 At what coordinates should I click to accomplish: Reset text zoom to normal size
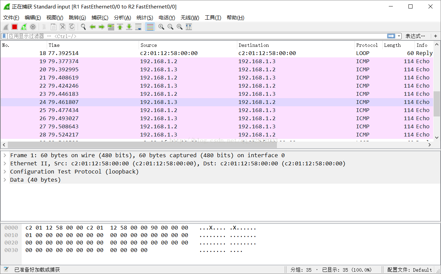[180, 27]
